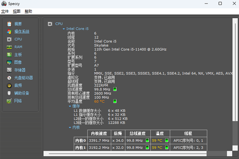Open the 存储器 section link
239x159 pixels.
coord(20,70)
